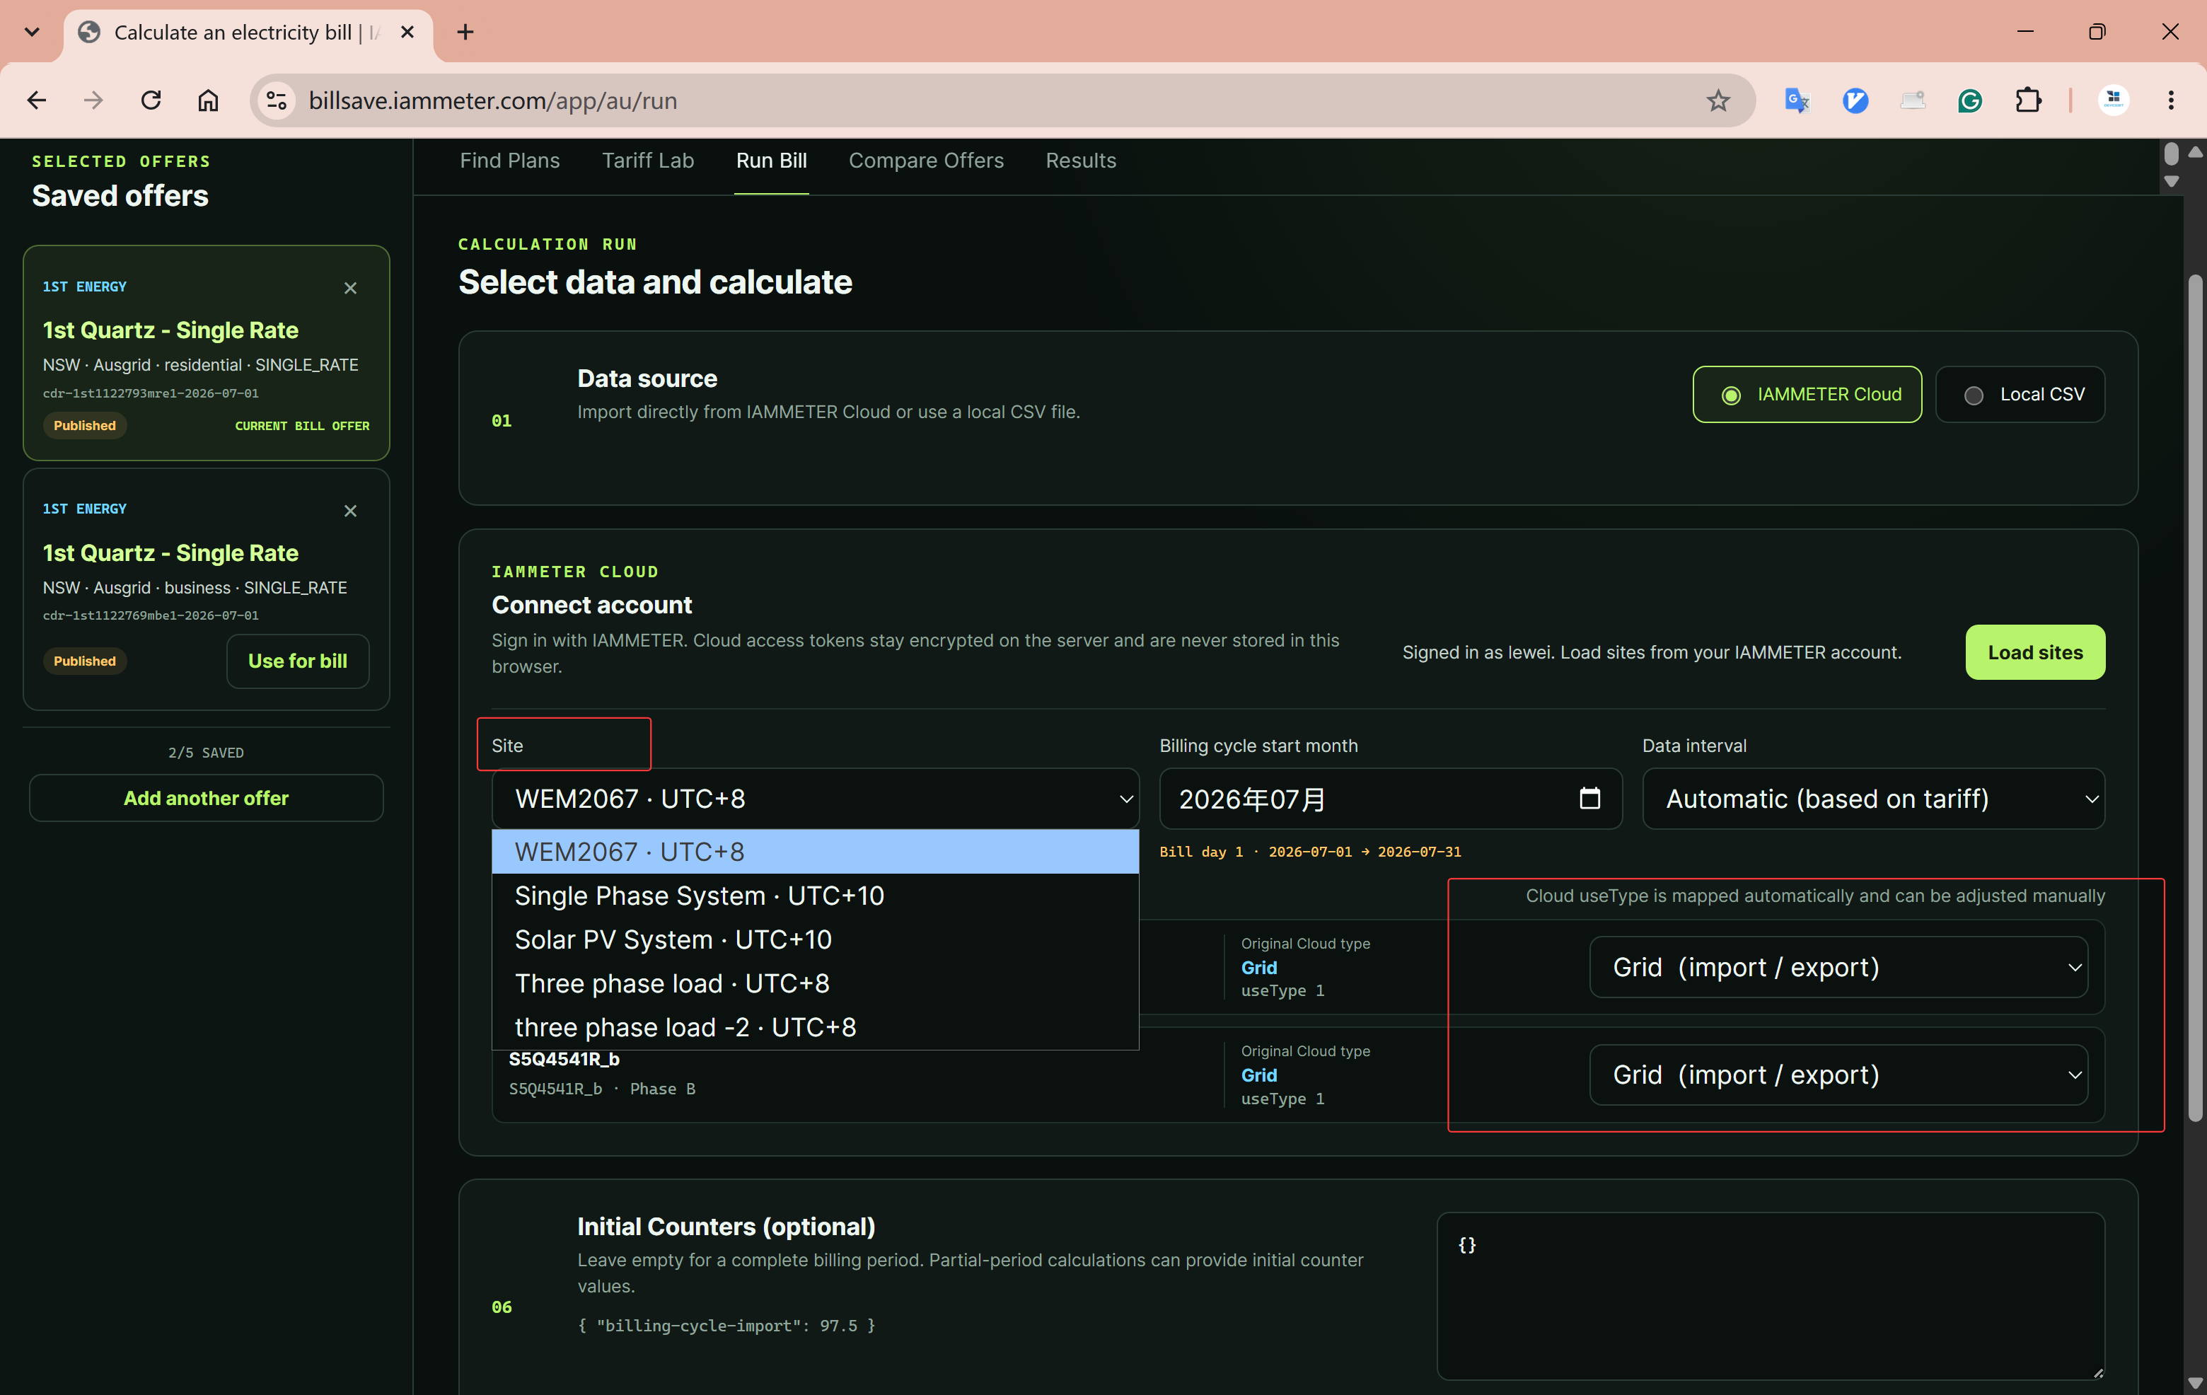Click the scrollbar down arrow at bottom
The width and height of the screenshot is (2207, 1395).
point(2195,1382)
